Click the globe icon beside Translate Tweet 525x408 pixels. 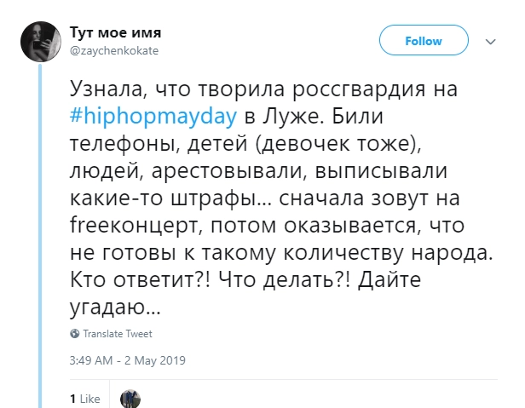click(75, 334)
